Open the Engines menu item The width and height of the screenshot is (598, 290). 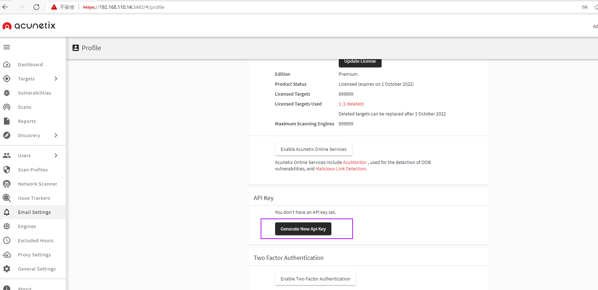tap(33, 226)
